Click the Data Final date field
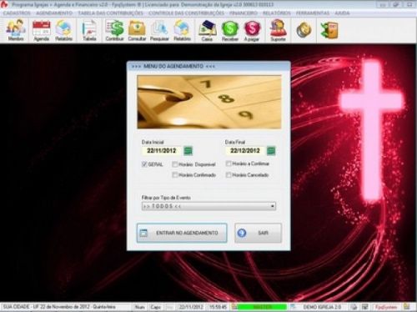The height and width of the screenshot is (312, 417). 245,151
